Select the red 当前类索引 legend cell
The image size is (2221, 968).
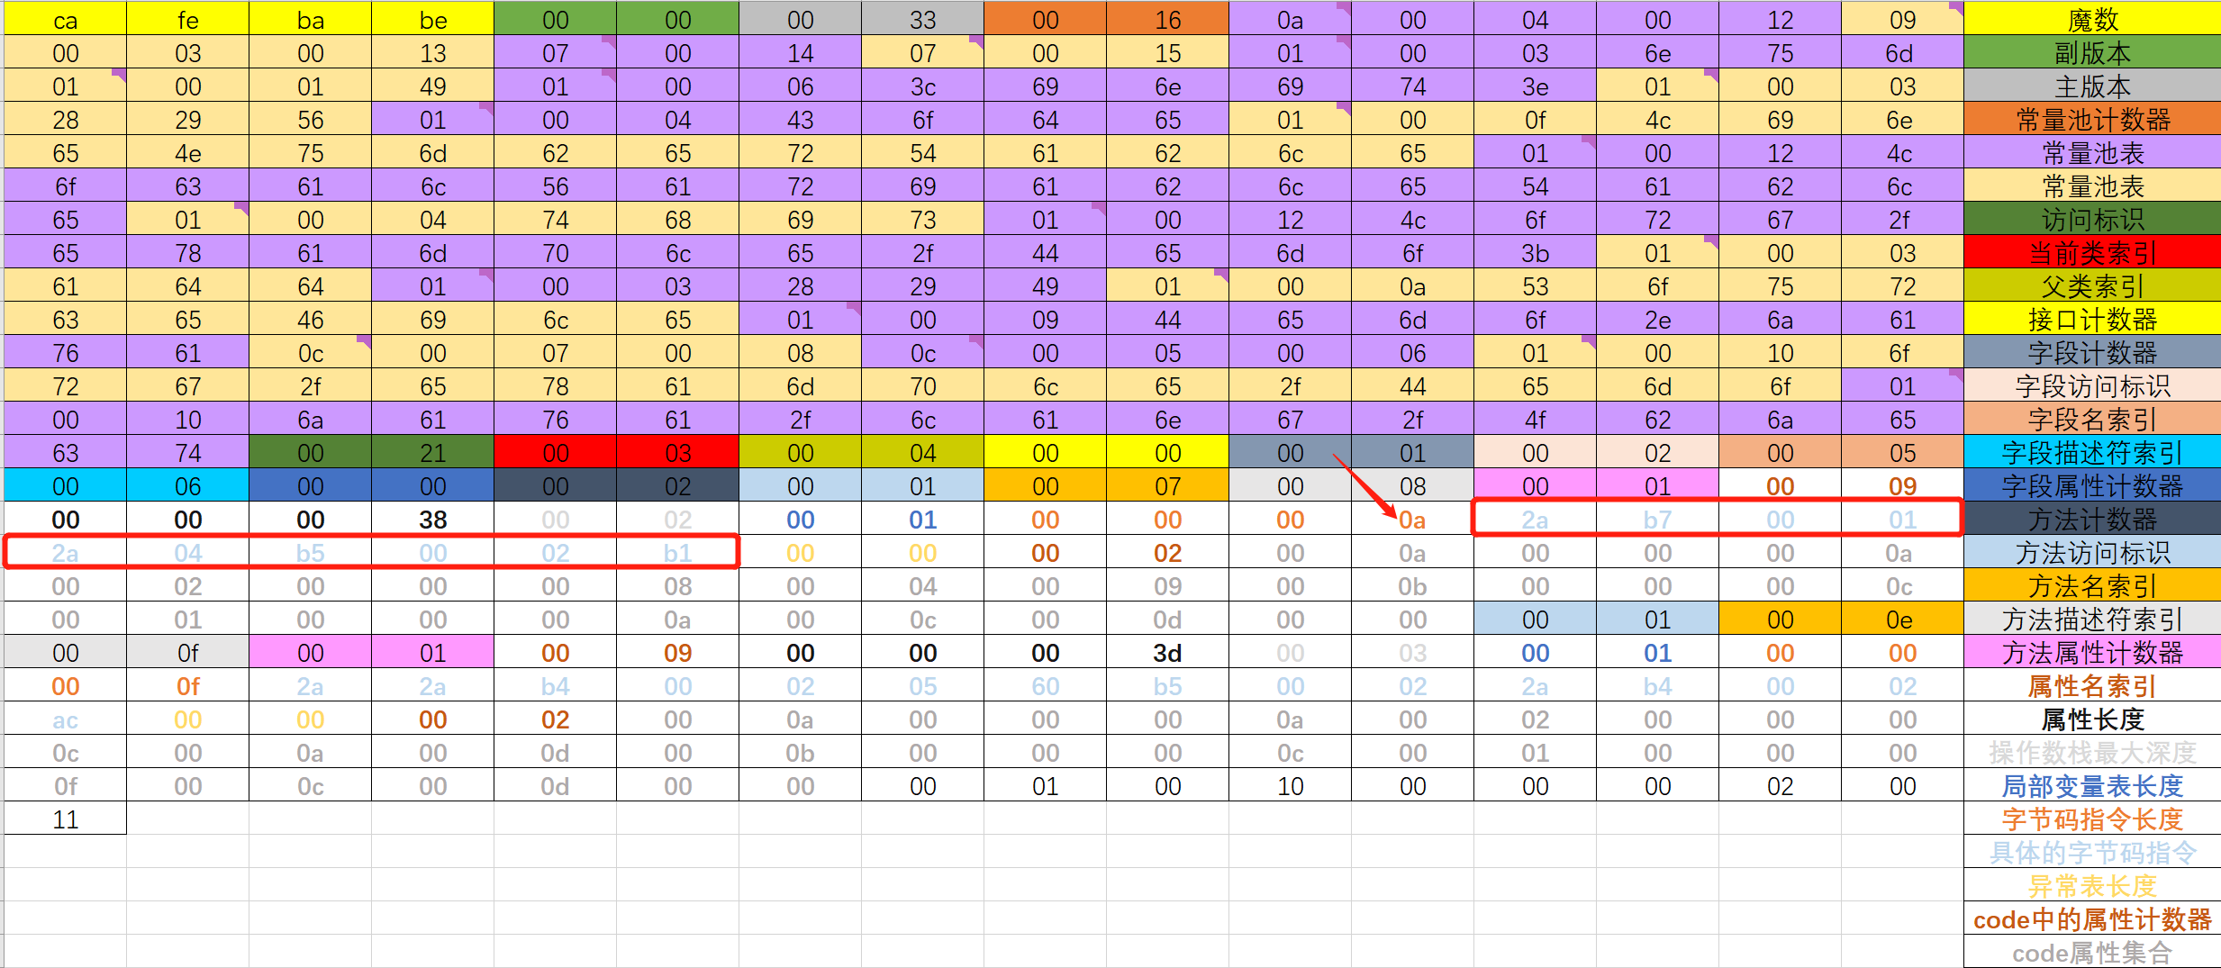[x=2091, y=253]
